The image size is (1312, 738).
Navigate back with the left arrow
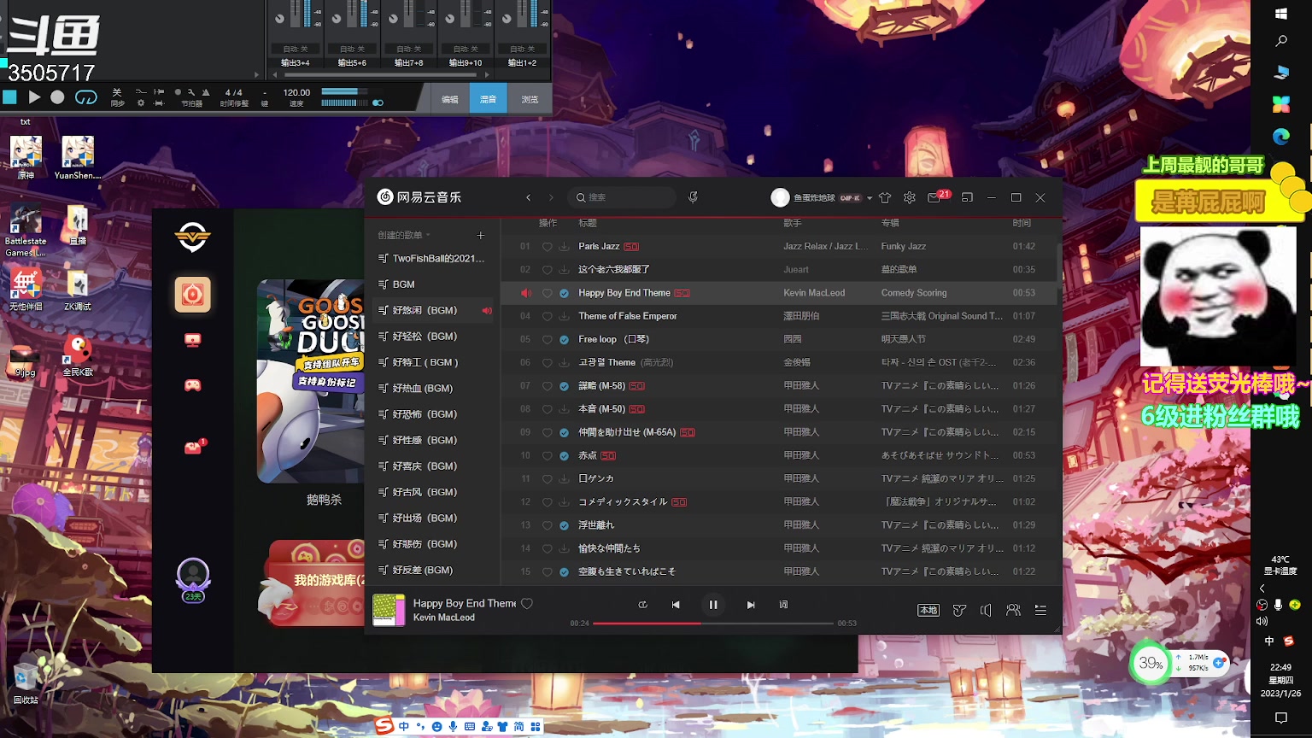pyautogui.click(x=529, y=197)
